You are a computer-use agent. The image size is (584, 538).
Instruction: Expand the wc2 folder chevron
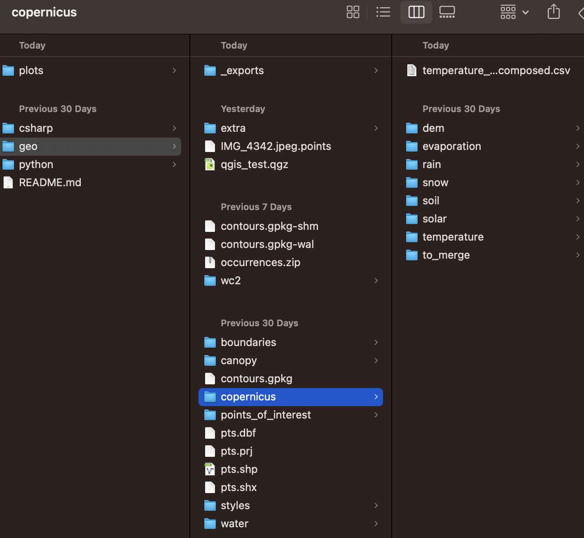pos(376,281)
